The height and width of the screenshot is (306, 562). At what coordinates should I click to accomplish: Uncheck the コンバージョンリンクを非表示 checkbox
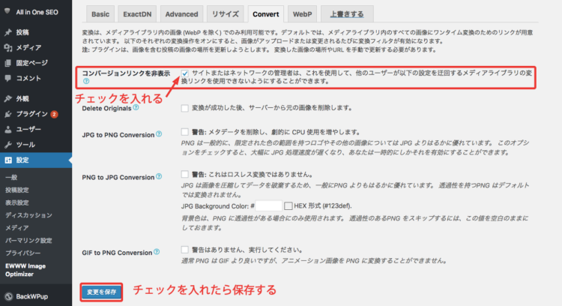coord(184,72)
